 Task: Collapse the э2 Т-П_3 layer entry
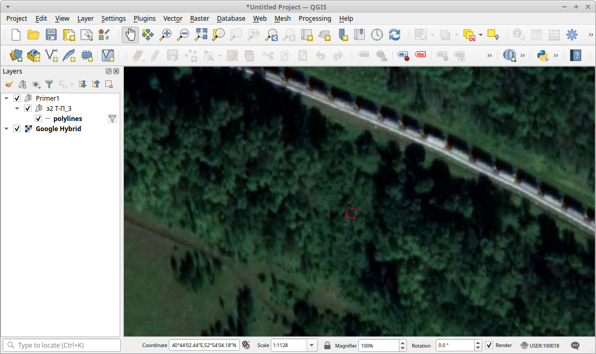point(17,108)
